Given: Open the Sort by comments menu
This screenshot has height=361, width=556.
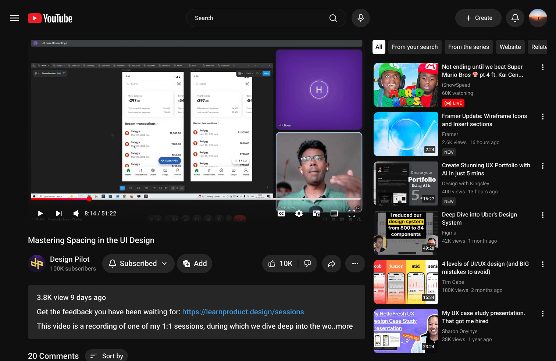Looking at the screenshot, I should (x=107, y=355).
